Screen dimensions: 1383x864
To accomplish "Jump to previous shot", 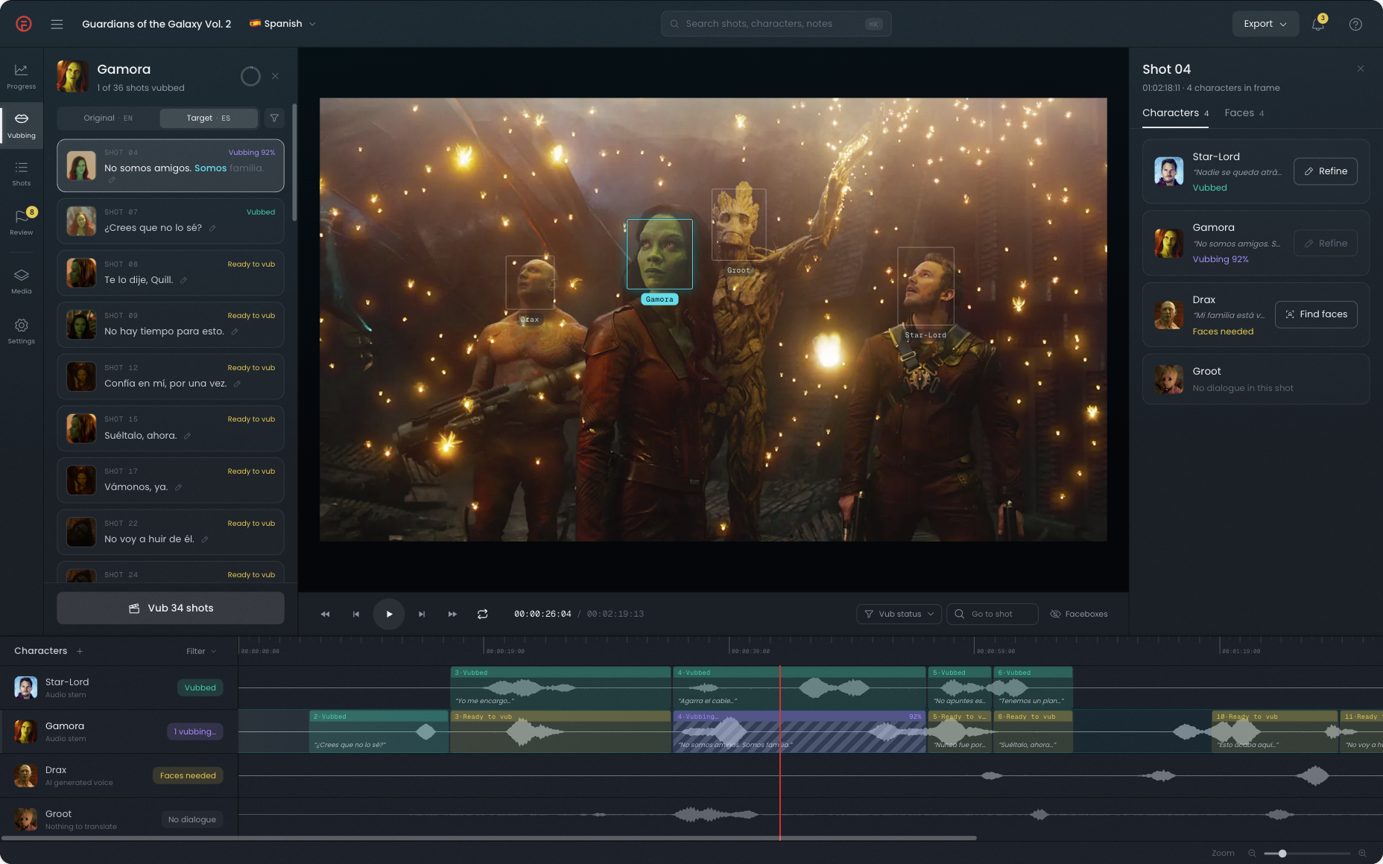I will 356,614.
